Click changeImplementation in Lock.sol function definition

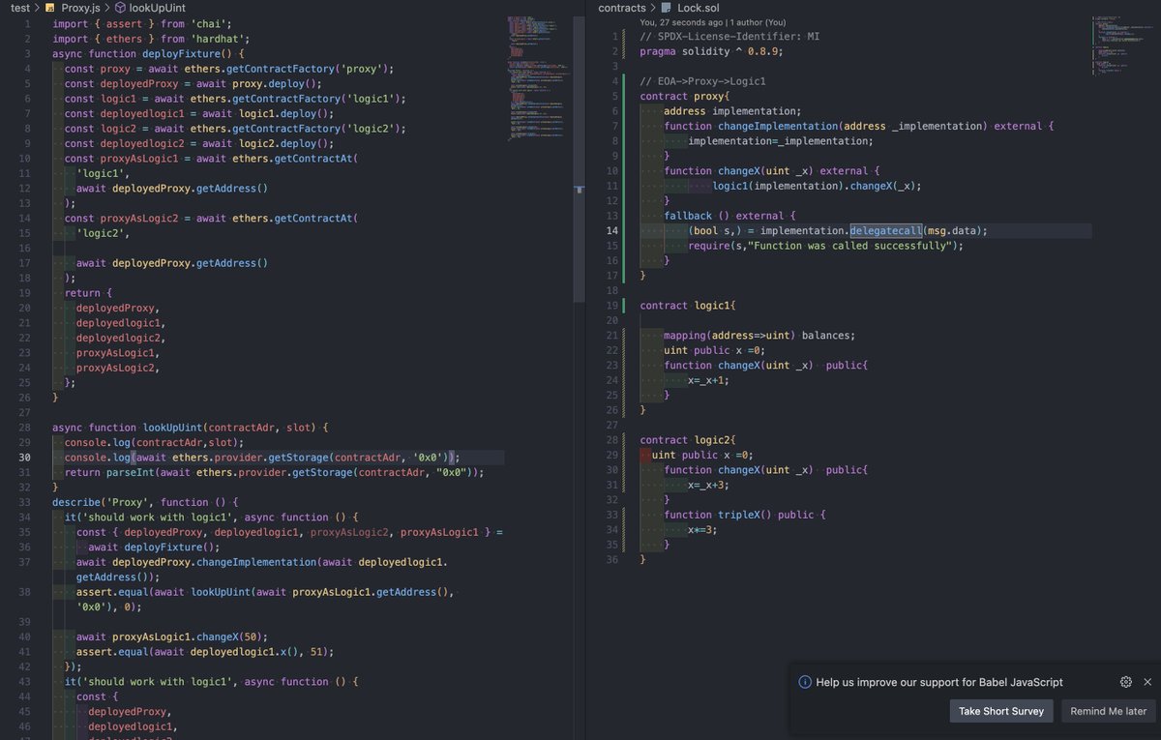pyautogui.click(x=778, y=127)
